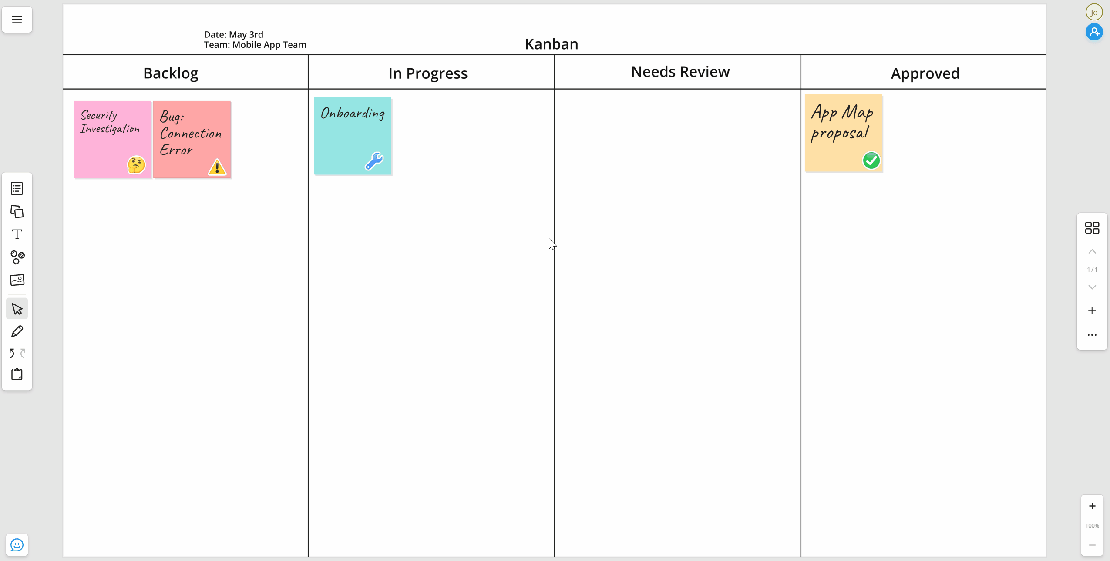The width and height of the screenshot is (1110, 561).
Task: Toggle the approved checkmark on App Map proposal
Action: point(872,160)
